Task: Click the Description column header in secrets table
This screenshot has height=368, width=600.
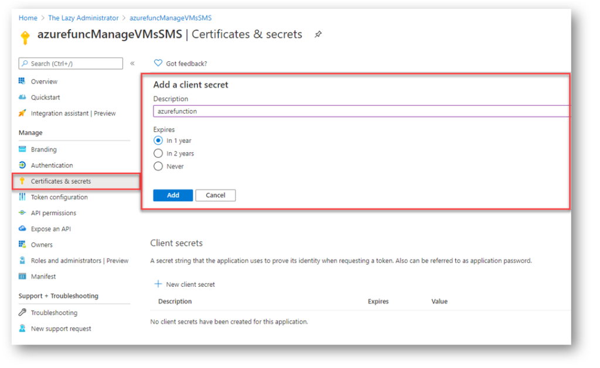Action: pos(175,301)
